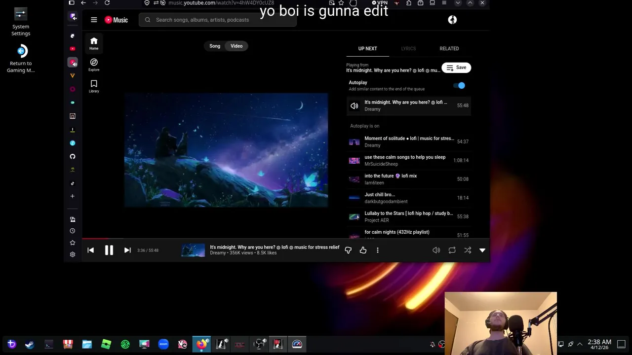632x355 pixels.
Task: Pause the current song
Action: point(109,250)
